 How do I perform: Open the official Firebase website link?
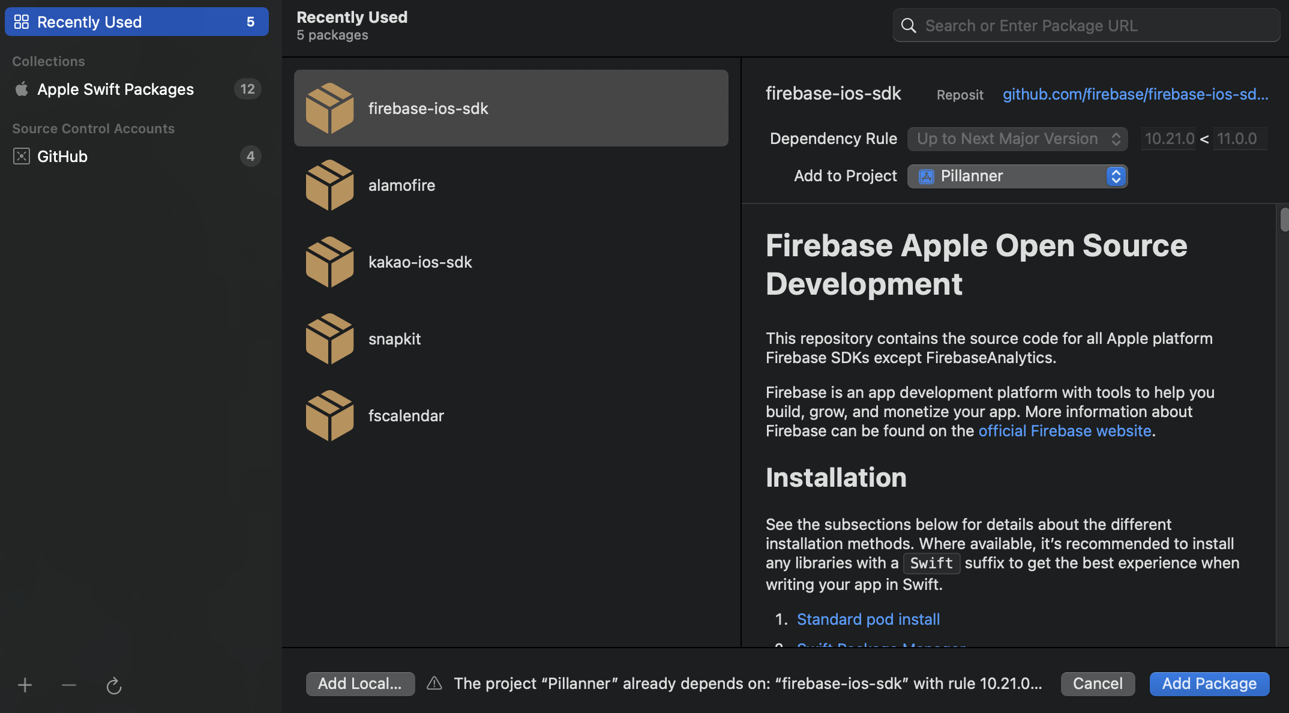pyautogui.click(x=1065, y=431)
